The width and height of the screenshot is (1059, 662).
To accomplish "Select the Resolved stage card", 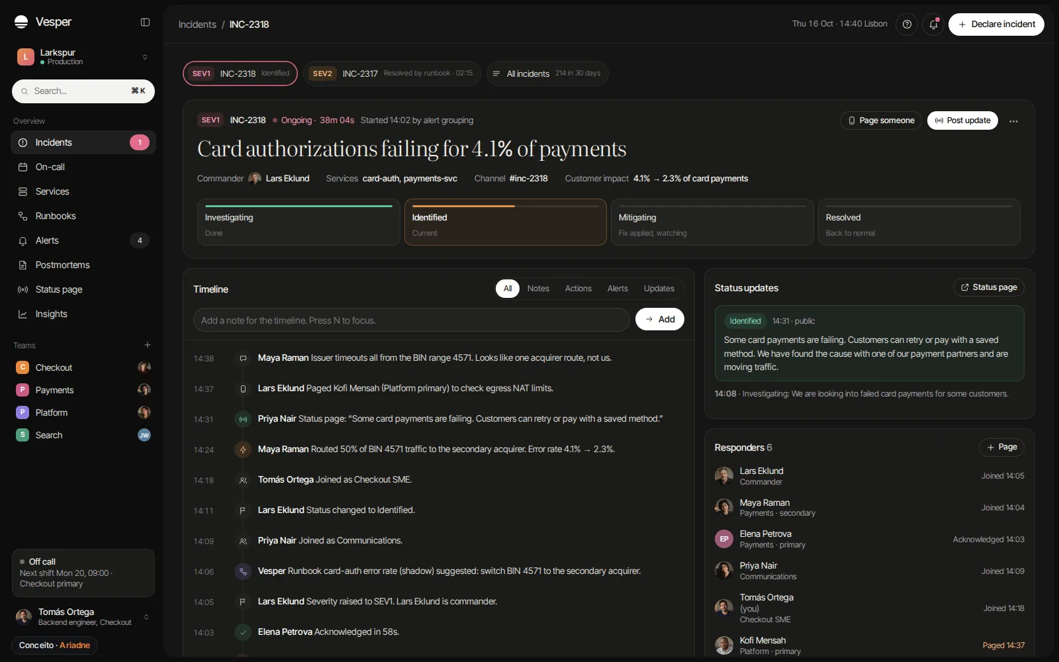I will 919,222.
